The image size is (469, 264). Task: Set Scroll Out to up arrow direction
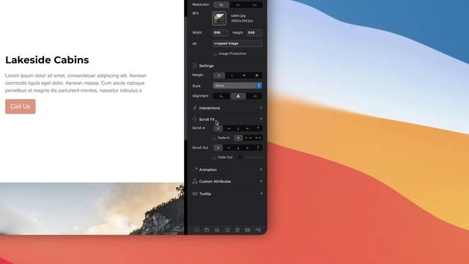click(x=258, y=148)
